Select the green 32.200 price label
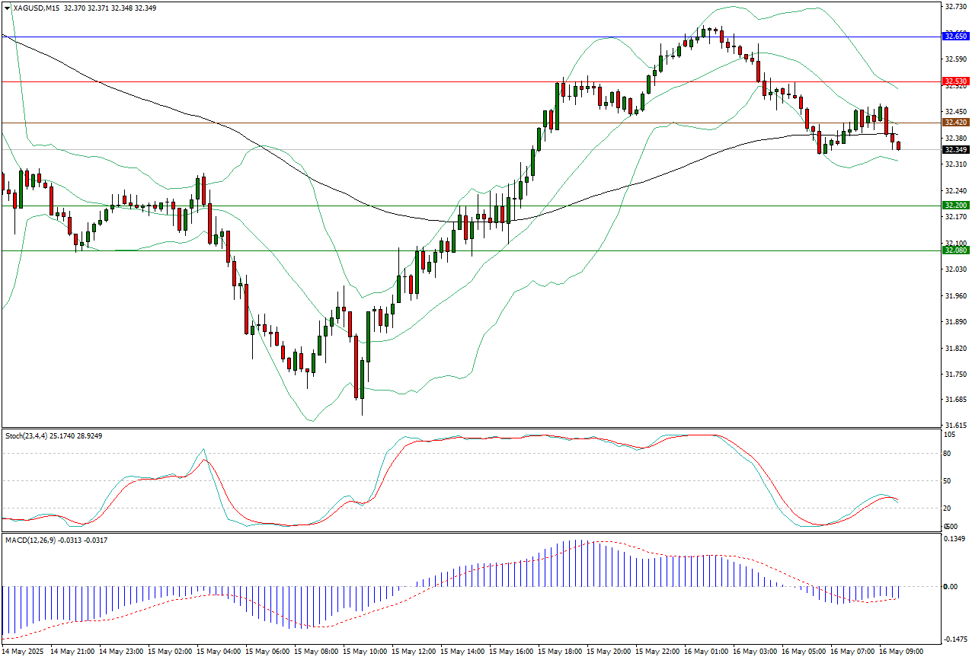 955,206
